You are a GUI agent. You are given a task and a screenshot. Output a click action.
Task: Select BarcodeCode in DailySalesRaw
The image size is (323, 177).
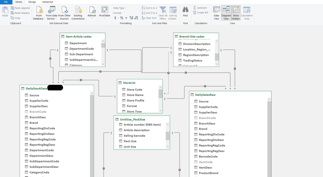pos(208,156)
